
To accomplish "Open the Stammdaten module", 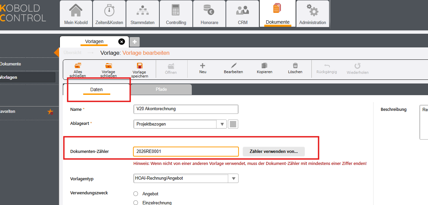I will [143, 14].
